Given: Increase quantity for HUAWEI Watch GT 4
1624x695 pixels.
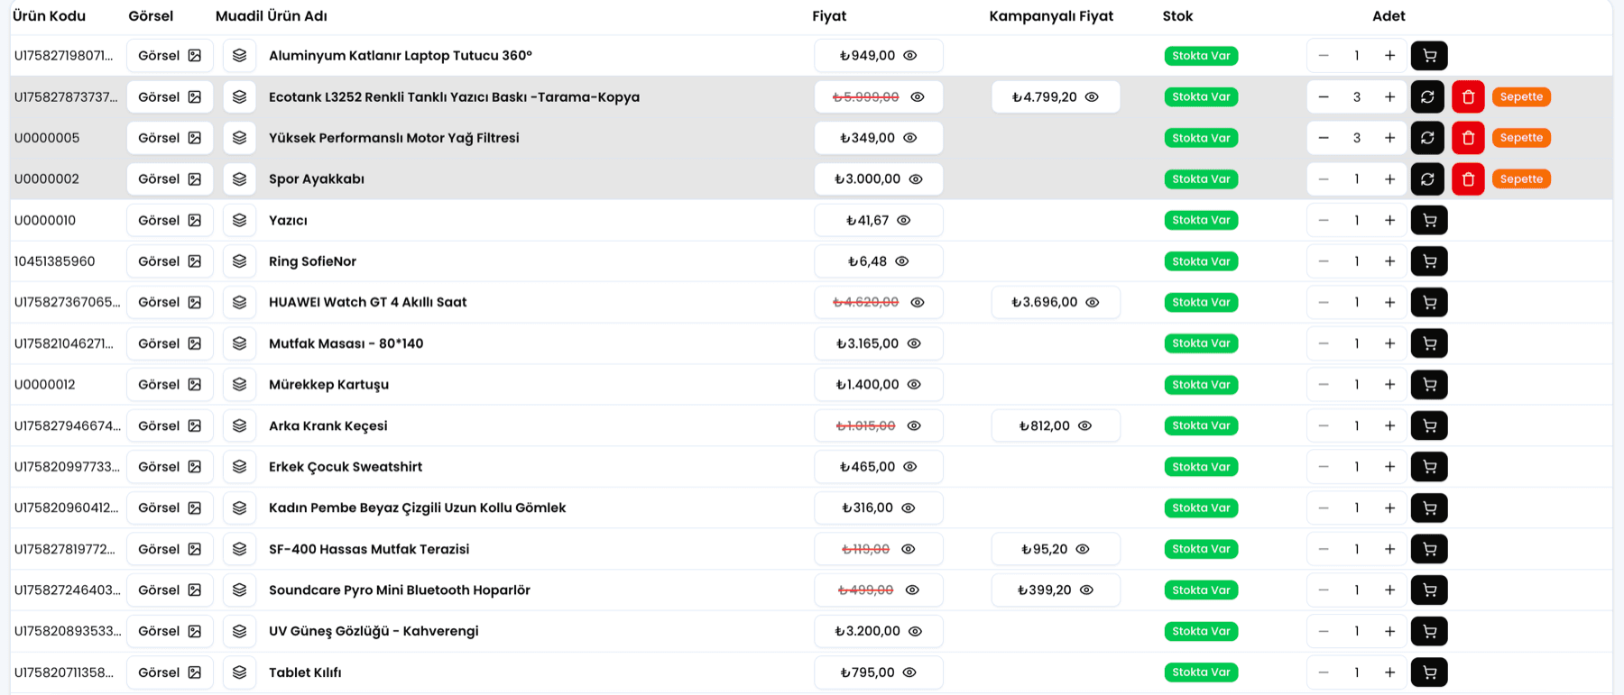Looking at the screenshot, I should pyautogui.click(x=1390, y=302).
